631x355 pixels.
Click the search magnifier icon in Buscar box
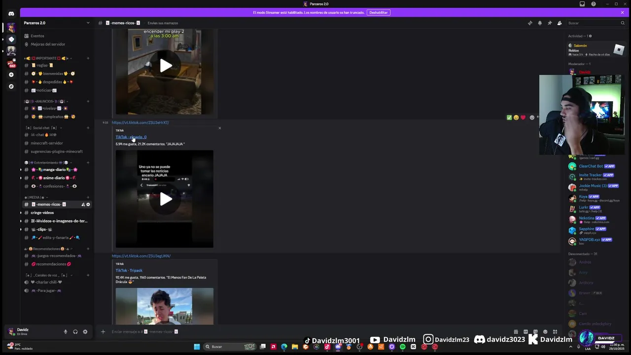[x=623, y=23]
